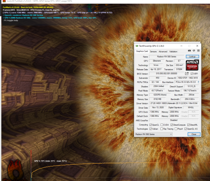Switch to the Validation tab
This screenshot has width=210, height=181.
(x=173, y=51)
